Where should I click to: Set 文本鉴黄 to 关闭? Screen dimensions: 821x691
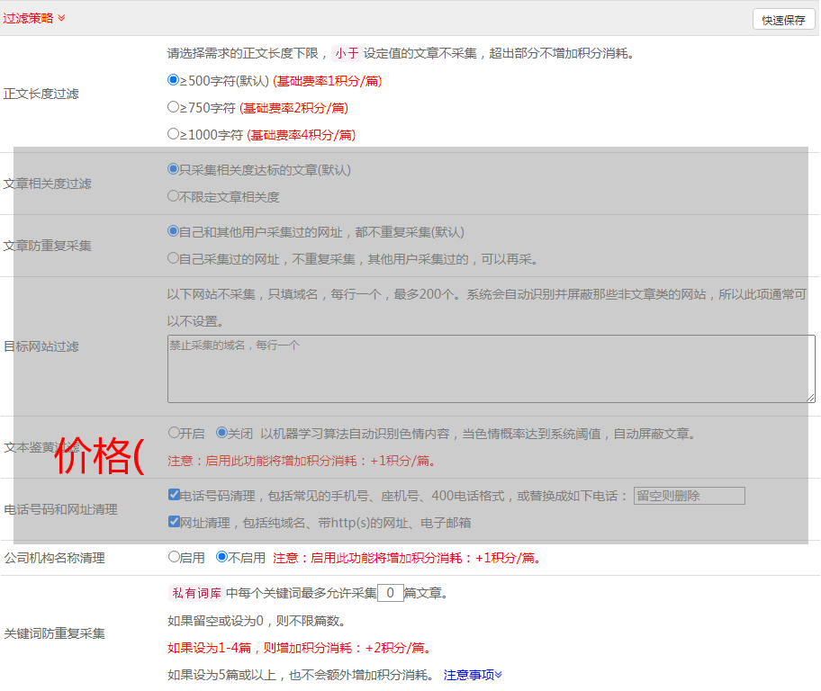pos(222,433)
